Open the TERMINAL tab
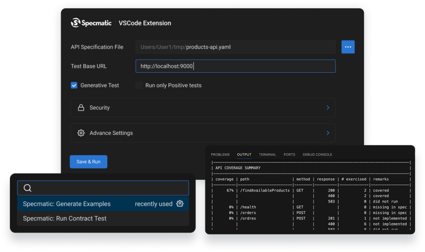 point(267,154)
